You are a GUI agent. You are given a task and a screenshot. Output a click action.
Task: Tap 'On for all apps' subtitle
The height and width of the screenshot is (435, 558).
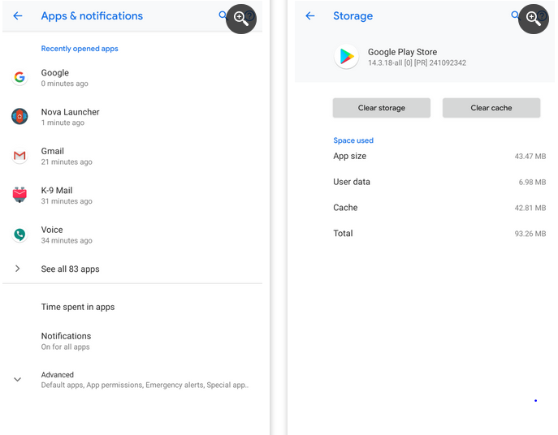point(65,347)
